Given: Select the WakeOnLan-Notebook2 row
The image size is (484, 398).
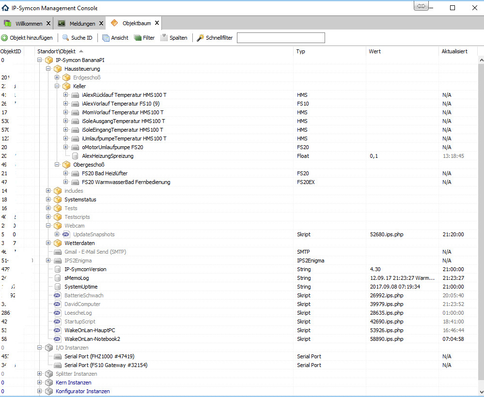Looking at the screenshot, I should (x=239, y=339).
